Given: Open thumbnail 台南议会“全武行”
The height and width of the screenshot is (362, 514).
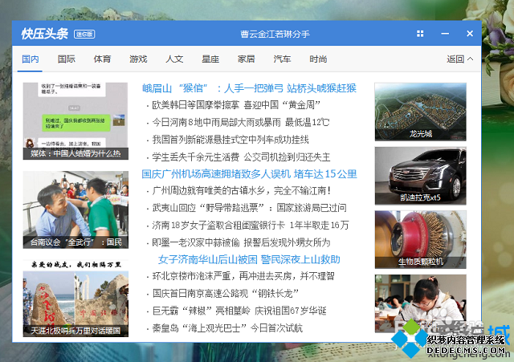Looking at the screenshot, I should pos(75,209).
